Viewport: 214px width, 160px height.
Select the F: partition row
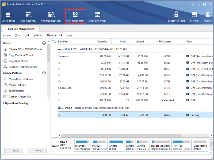click(x=135, y=94)
